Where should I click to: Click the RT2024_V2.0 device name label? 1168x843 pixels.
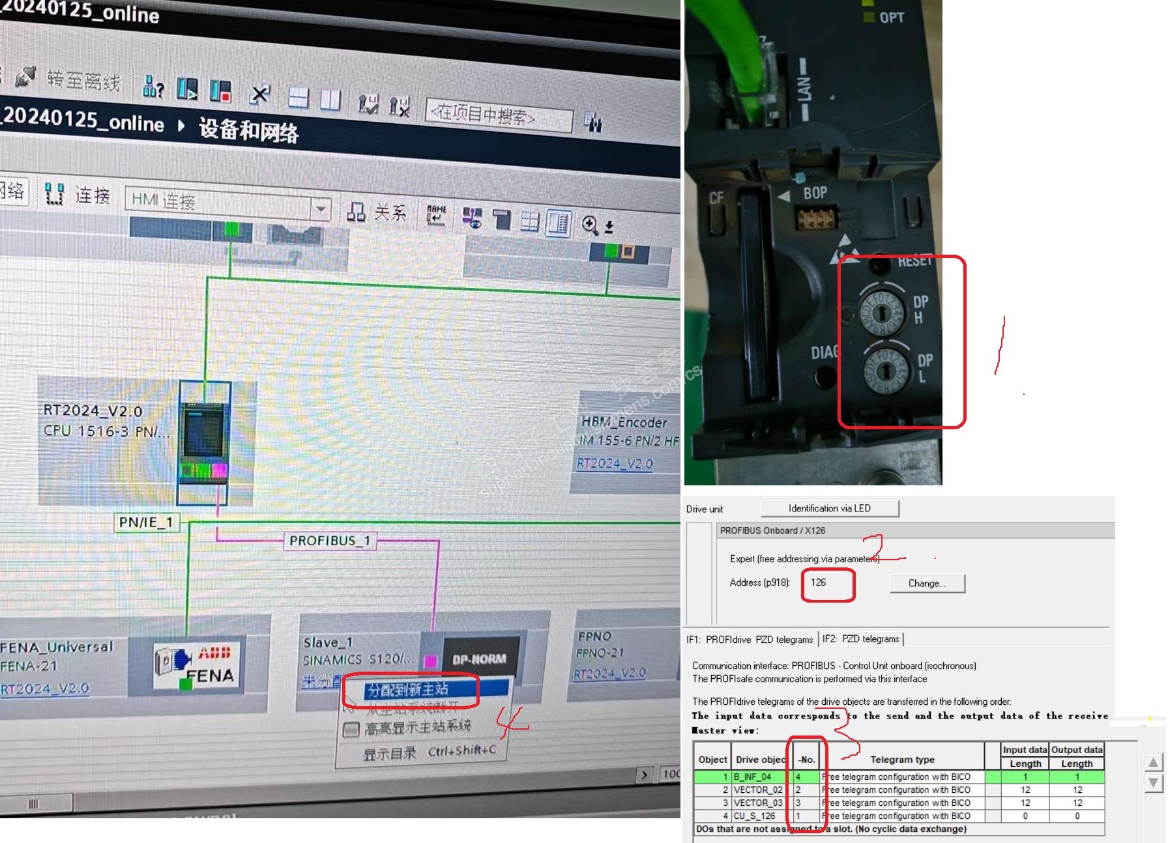pos(93,410)
